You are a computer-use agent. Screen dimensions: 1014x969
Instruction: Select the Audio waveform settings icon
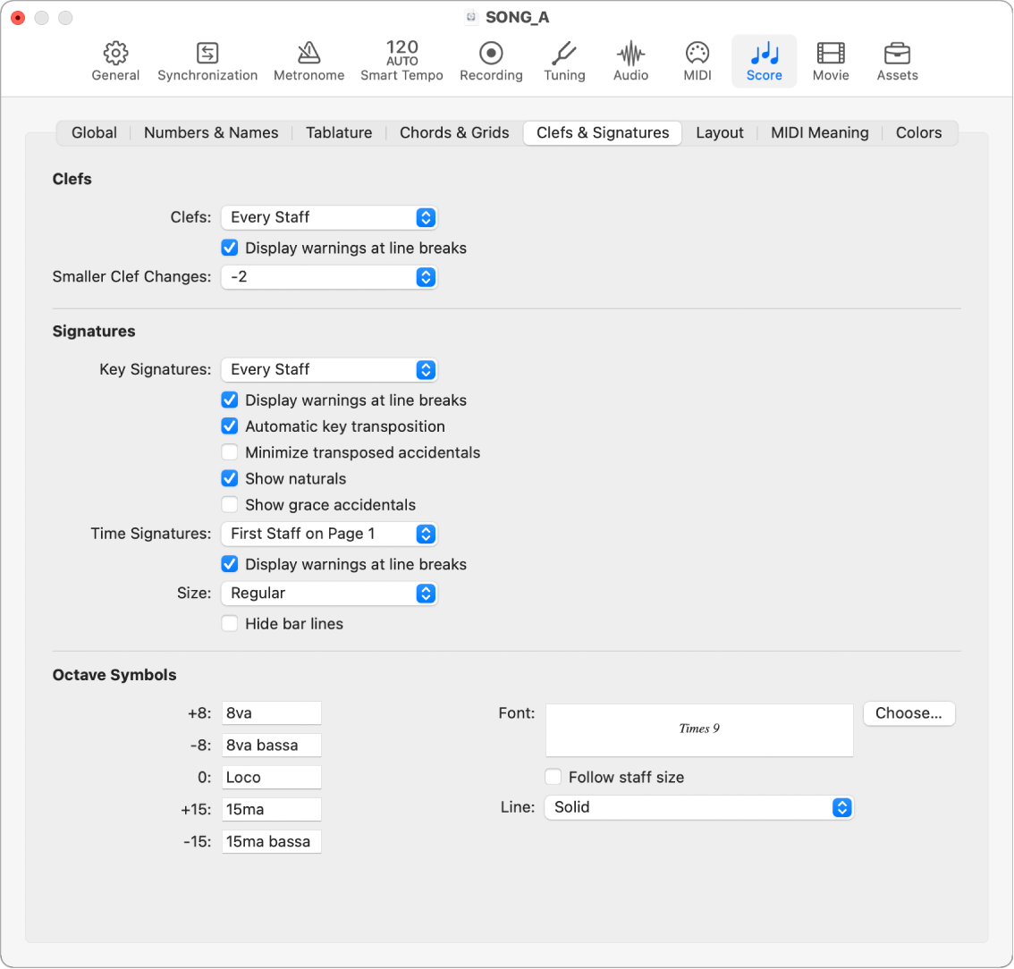tap(630, 54)
